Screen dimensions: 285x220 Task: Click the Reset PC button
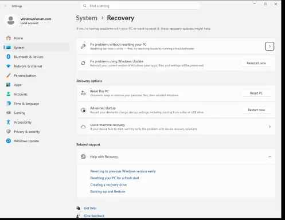point(256,93)
